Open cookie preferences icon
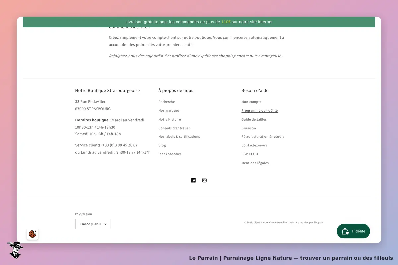This screenshot has height=265, width=398. pos(33,234)
